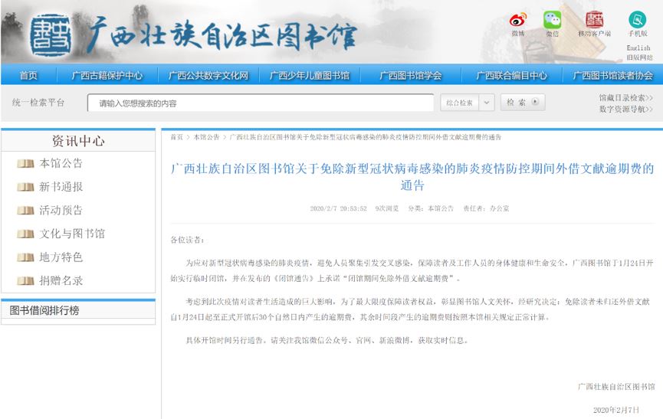Open 广西古籍保护中心 nav item
Image resolution: width=663 pixels, height=419 pixels.
click(x=107, y=76)
